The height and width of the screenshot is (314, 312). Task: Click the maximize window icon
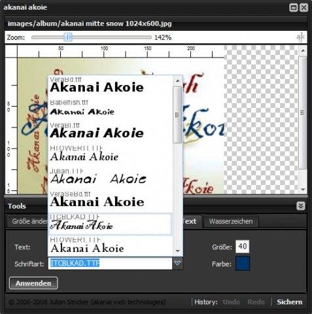294,8
